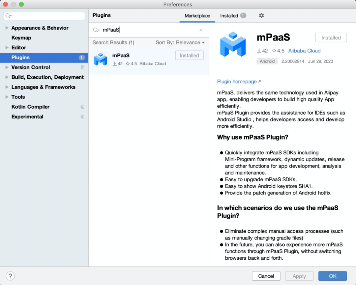The height and width of the screenshot is (285, 356).
Task: Select Keymap in the settings tree
Action: coord(21,38)
